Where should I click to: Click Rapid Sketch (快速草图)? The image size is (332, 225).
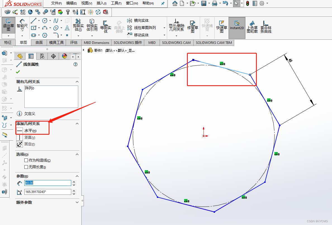pos(222,27)
